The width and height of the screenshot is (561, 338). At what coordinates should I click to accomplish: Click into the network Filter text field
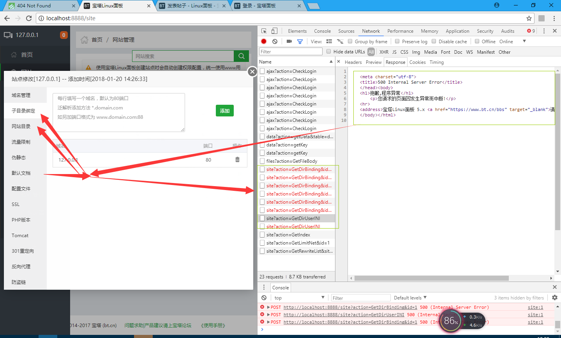pyautogui.click(x=290, y=51)
